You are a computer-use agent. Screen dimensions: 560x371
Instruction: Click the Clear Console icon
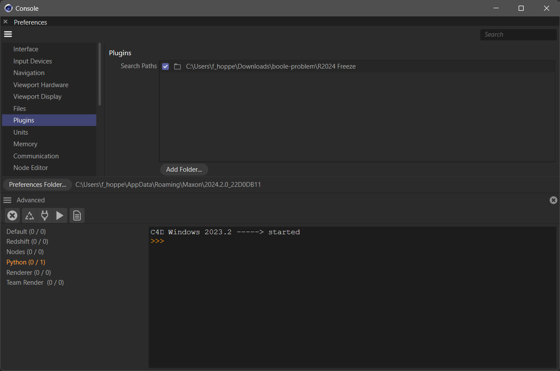click(x=12, y=215)
